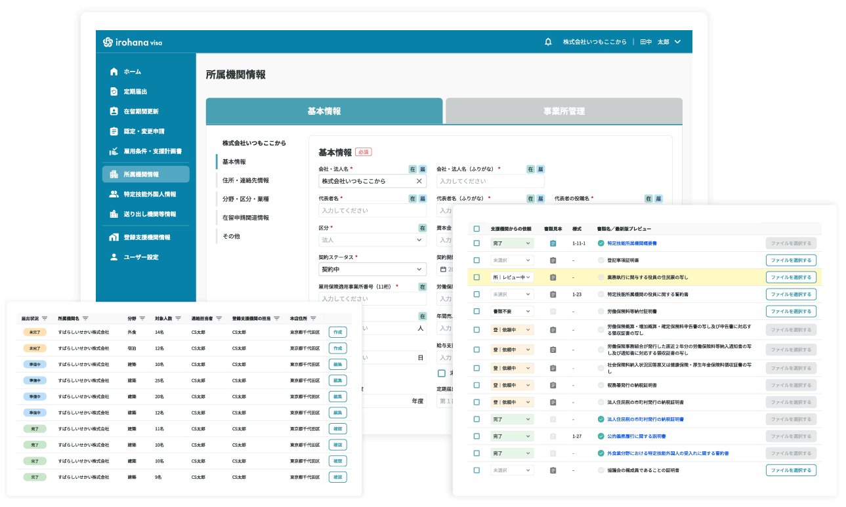Tick checkbox for 特定技能所属機関概要書 row
The width and height of the screenshot is (846, 507).
(x=476, y=243)
